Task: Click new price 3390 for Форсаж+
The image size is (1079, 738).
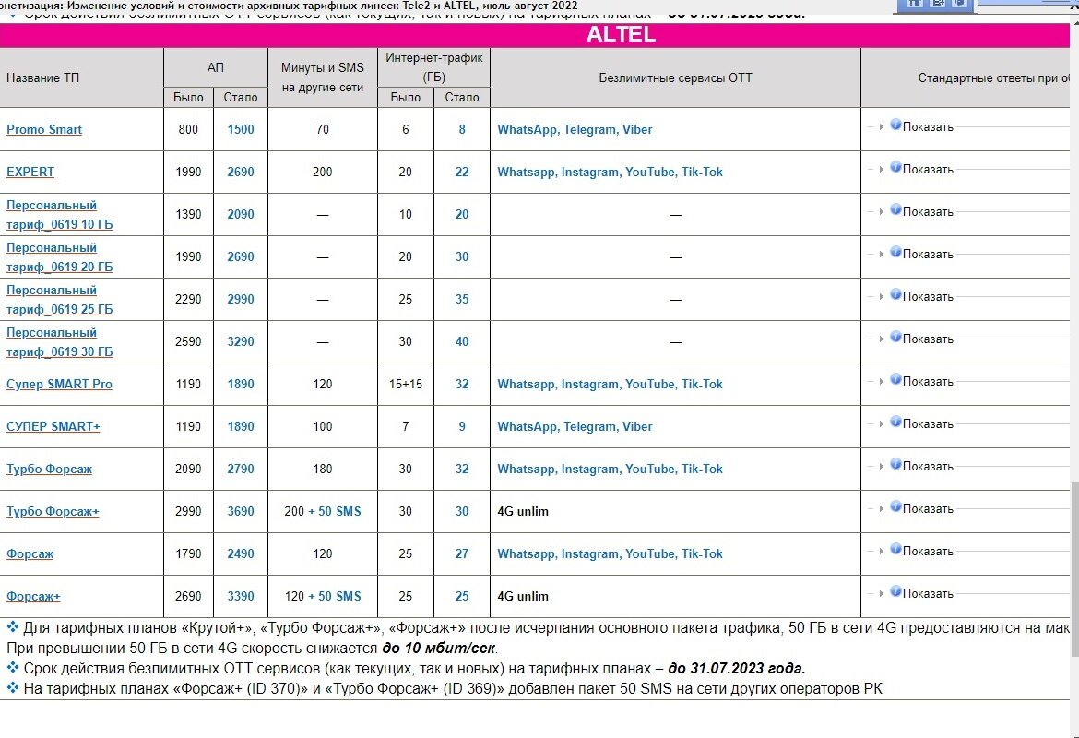Action: click(241, 597)
